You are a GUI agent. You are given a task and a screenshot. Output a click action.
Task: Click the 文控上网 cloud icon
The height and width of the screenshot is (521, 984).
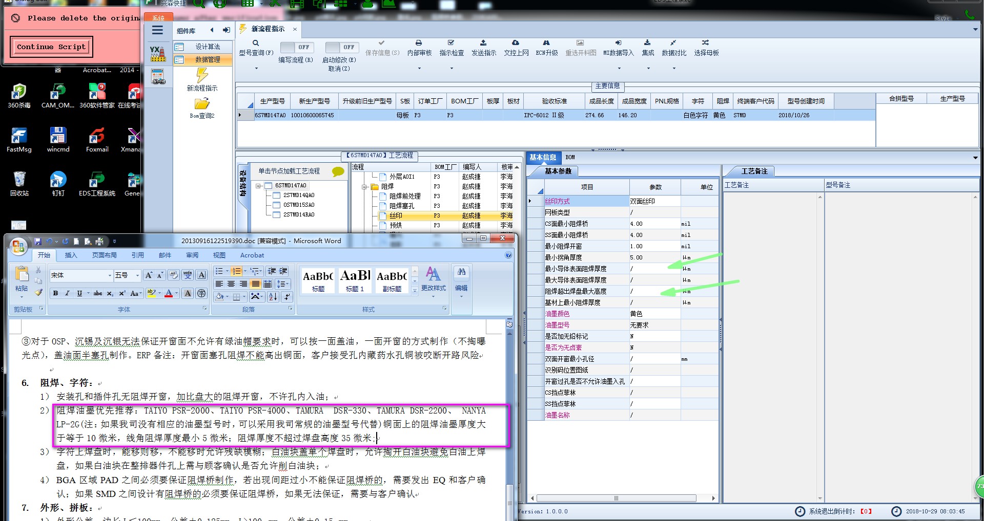click(x=516, y=43)
